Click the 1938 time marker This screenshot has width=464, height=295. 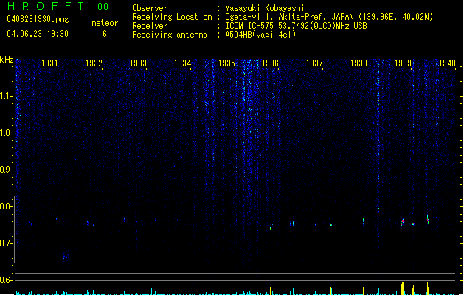[359, 63]
